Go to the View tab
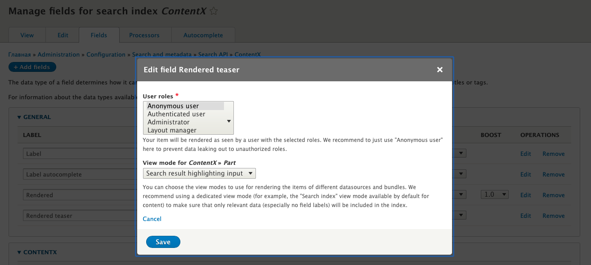Image resolution: width=591 pixels, height=265 pixels. pos(27,35)
